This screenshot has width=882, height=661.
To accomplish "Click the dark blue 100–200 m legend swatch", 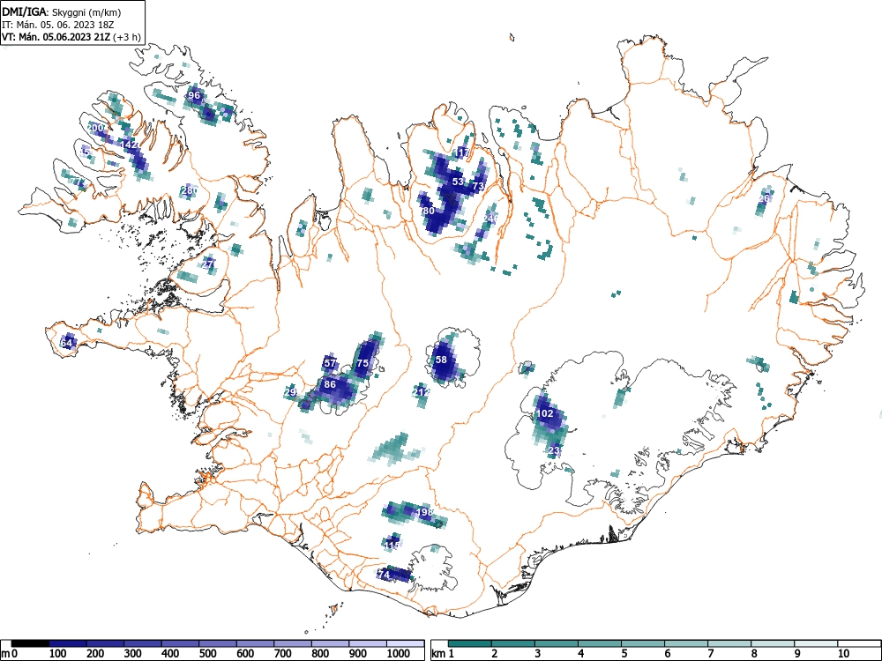I will coord(68,643).
